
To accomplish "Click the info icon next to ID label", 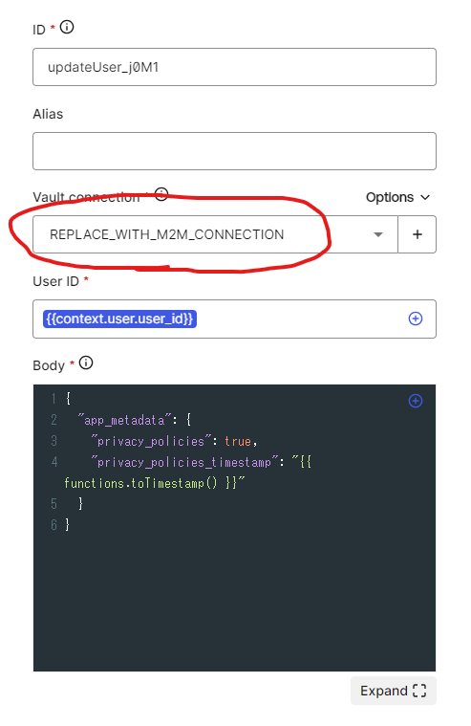I will [x=67, y=28].
